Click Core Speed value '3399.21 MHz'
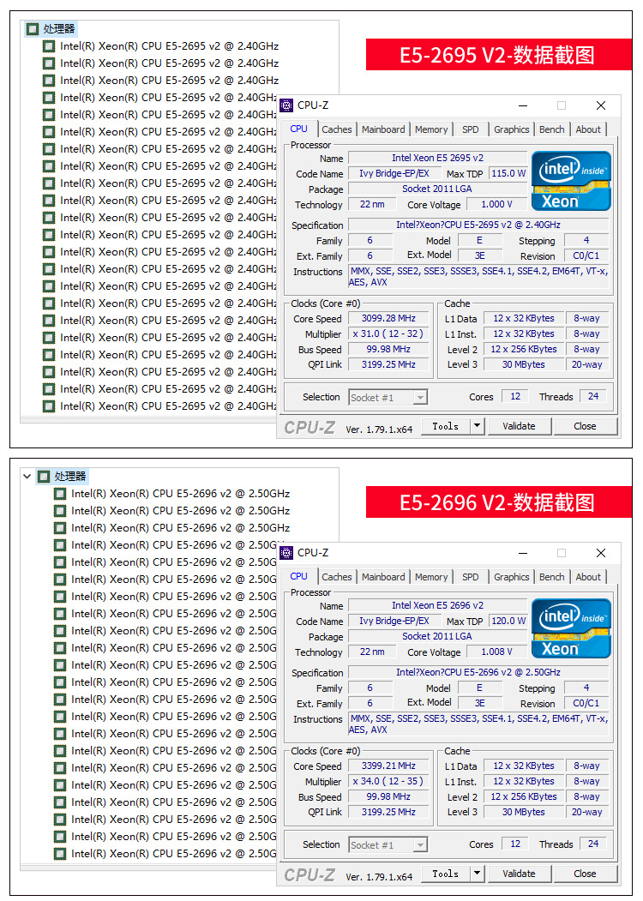Image resolution: width=643 pixels, height=901 pixels. coord(388,766)
